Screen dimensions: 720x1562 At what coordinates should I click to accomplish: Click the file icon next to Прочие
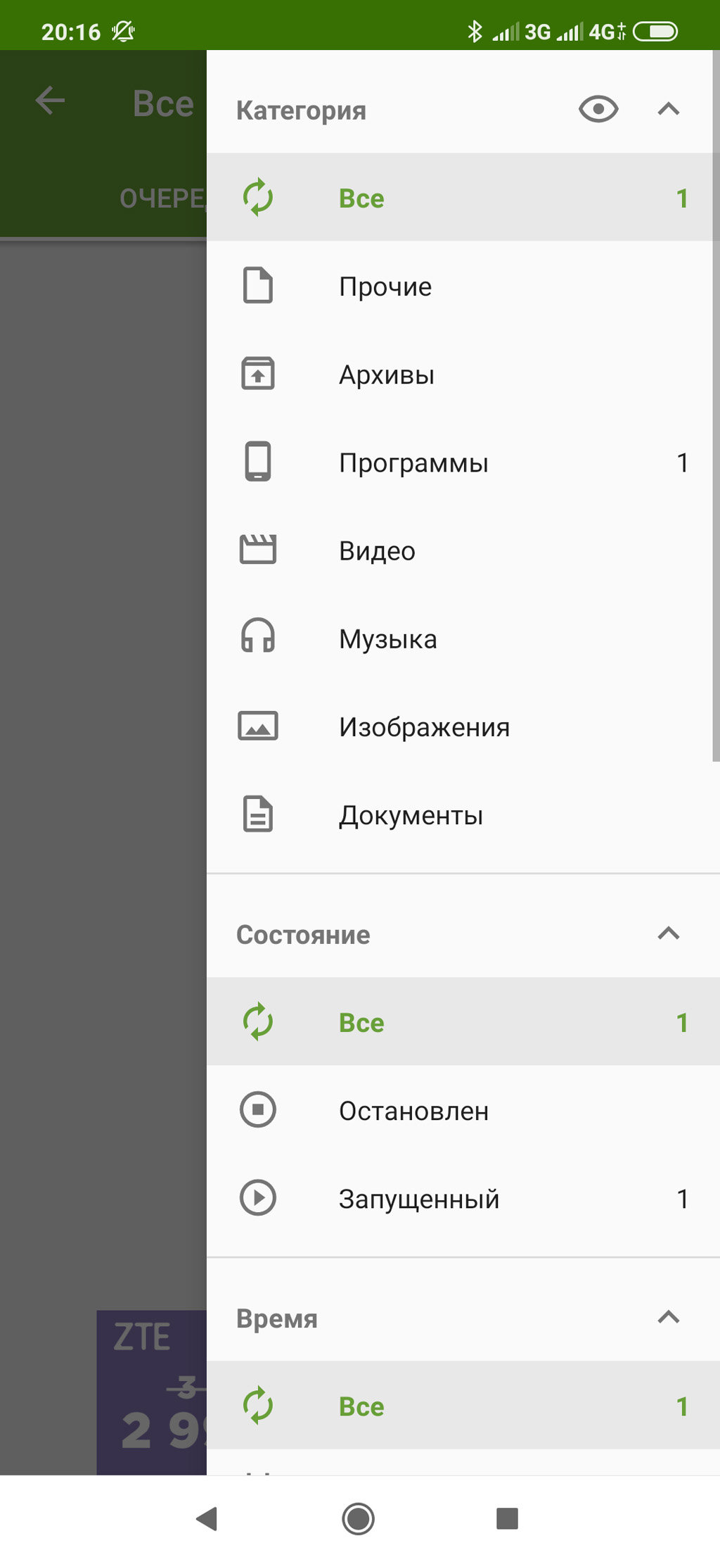click(x=258, y=286)
